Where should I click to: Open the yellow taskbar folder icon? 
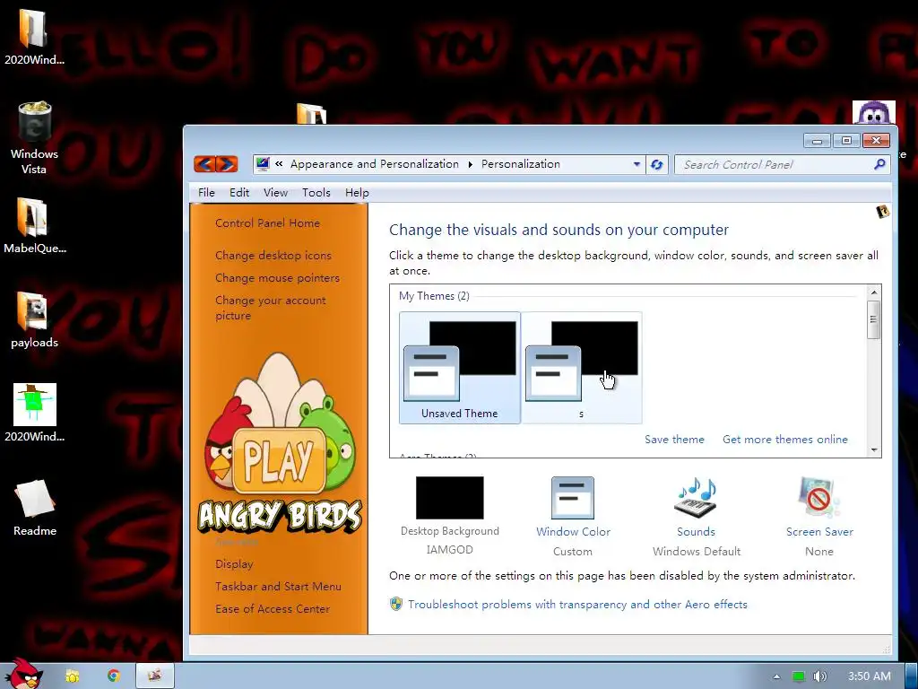coord(73,676)
